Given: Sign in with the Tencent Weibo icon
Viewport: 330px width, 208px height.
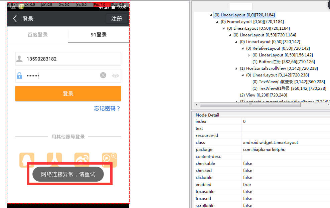Looking at the screenshot, I should pos(110,160).
